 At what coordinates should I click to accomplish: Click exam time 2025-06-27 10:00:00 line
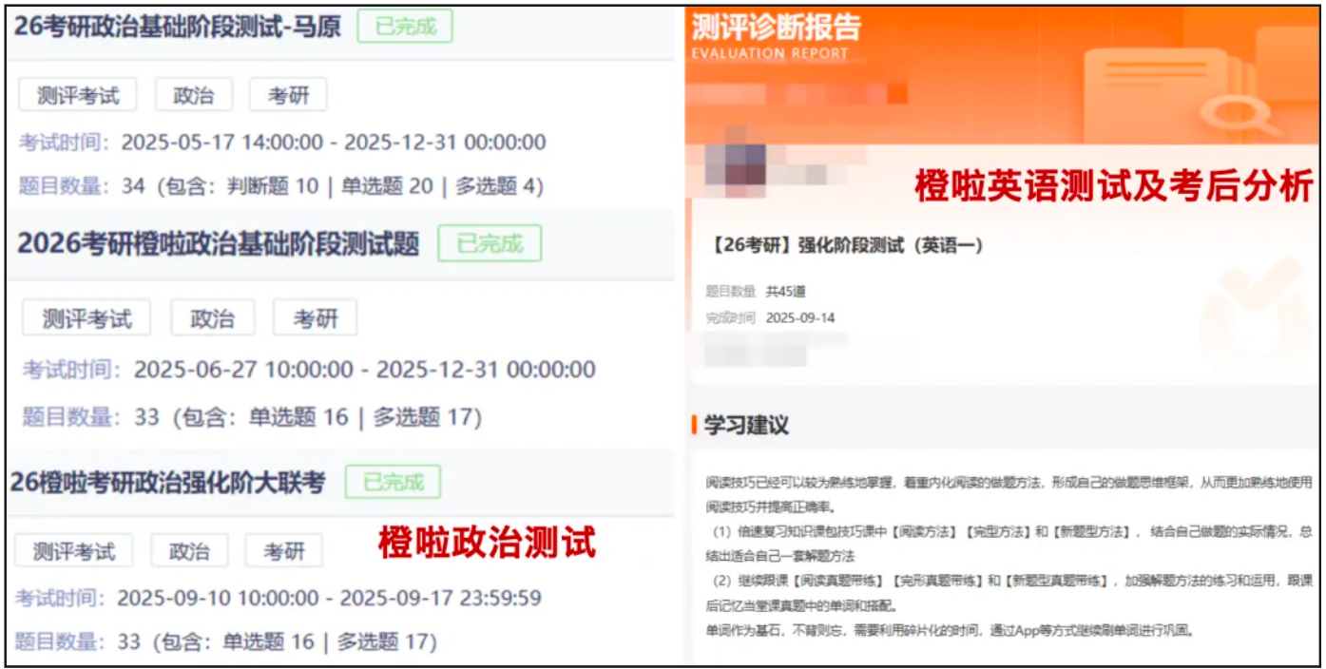pyautogui.click(x=309, y=370)
